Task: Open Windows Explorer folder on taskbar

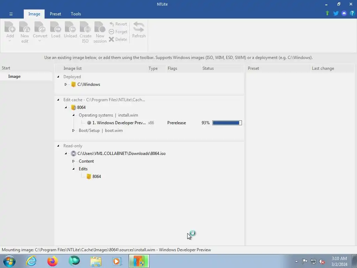Action: pos(96,261)
